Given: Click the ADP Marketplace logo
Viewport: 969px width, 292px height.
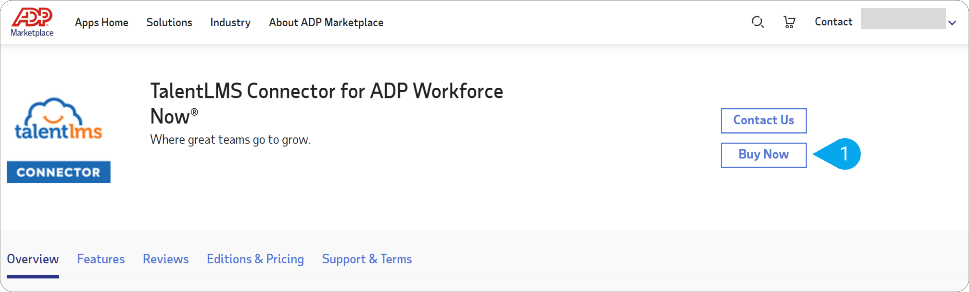Looking at the screenshot, I should tap(32, 22).
